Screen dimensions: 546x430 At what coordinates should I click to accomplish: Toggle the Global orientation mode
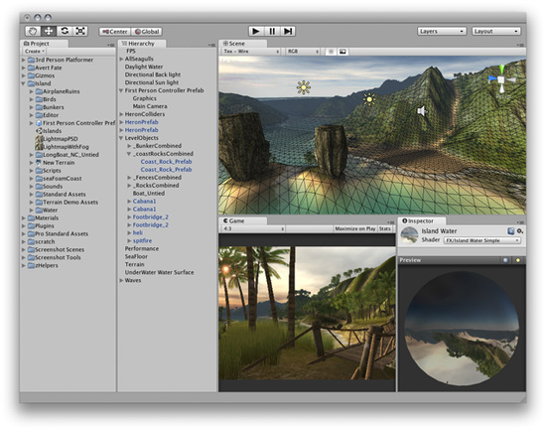click(147, 32)
